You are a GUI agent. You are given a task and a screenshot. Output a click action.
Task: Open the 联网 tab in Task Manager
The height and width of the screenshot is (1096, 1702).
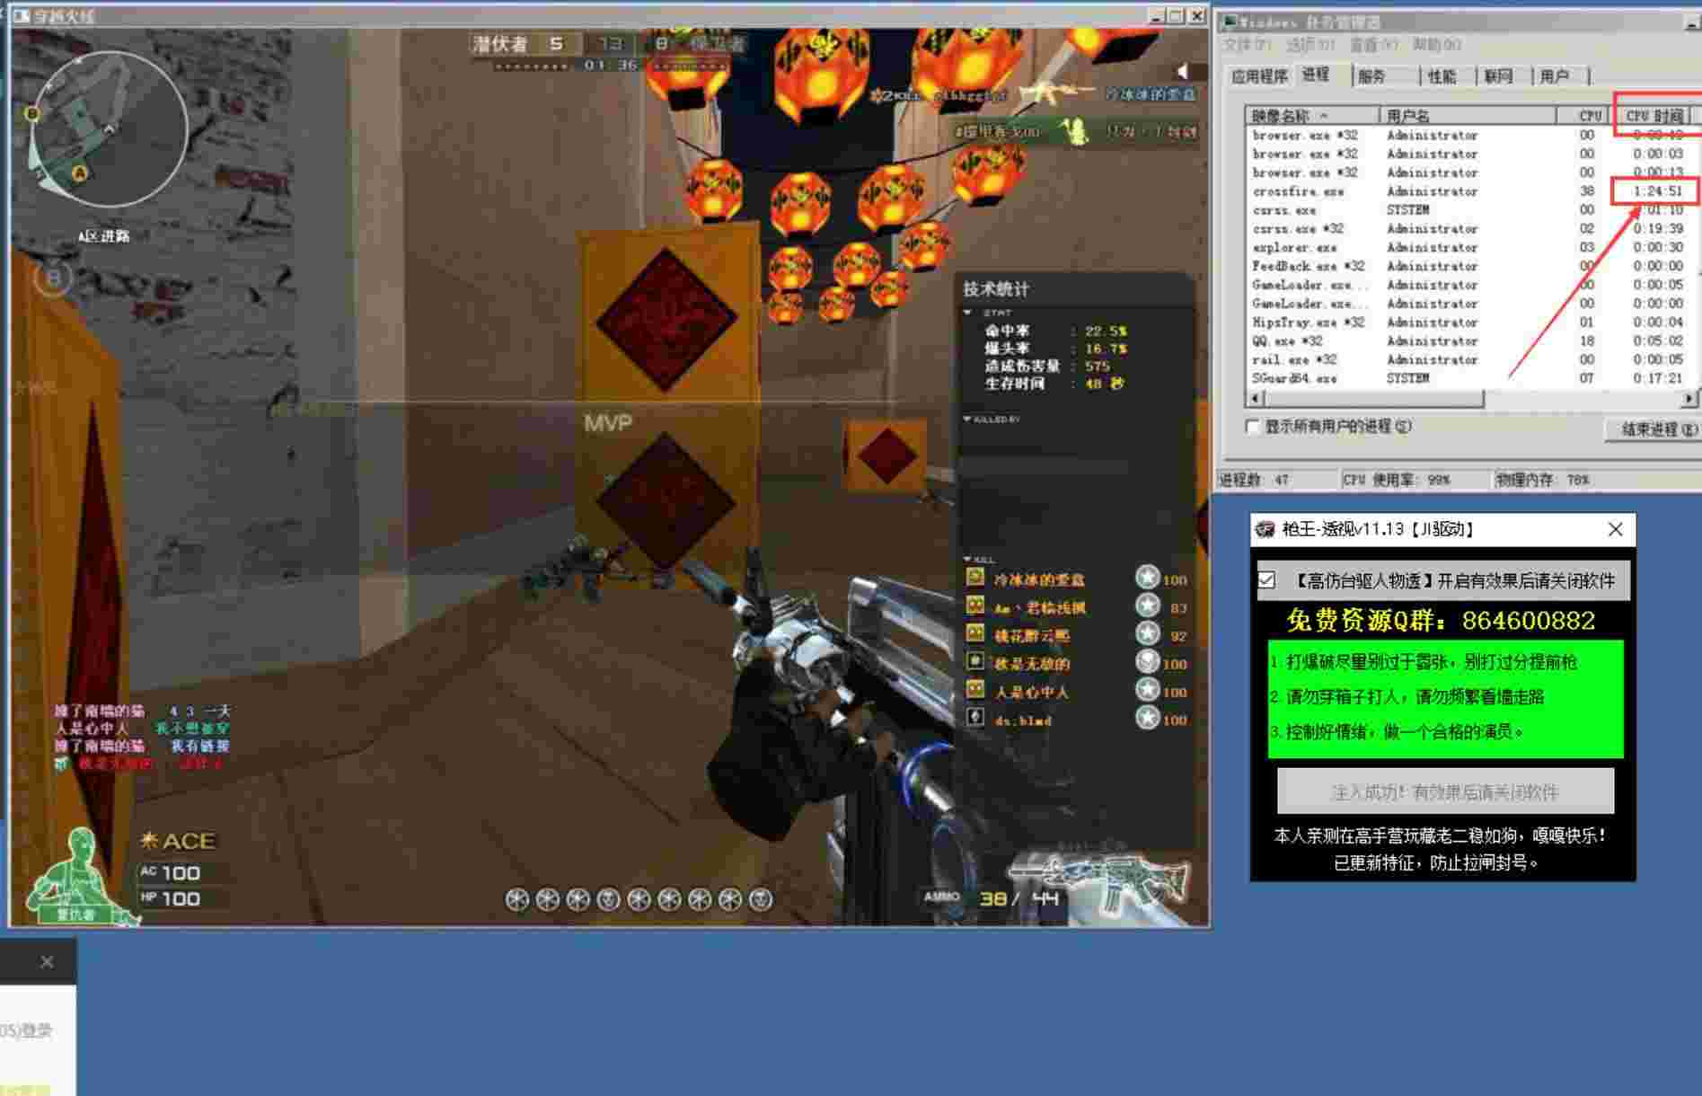pos(1498,76)
